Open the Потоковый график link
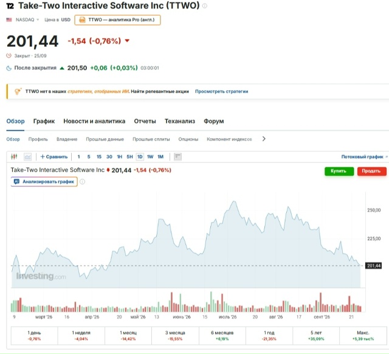 pos(364,157)
